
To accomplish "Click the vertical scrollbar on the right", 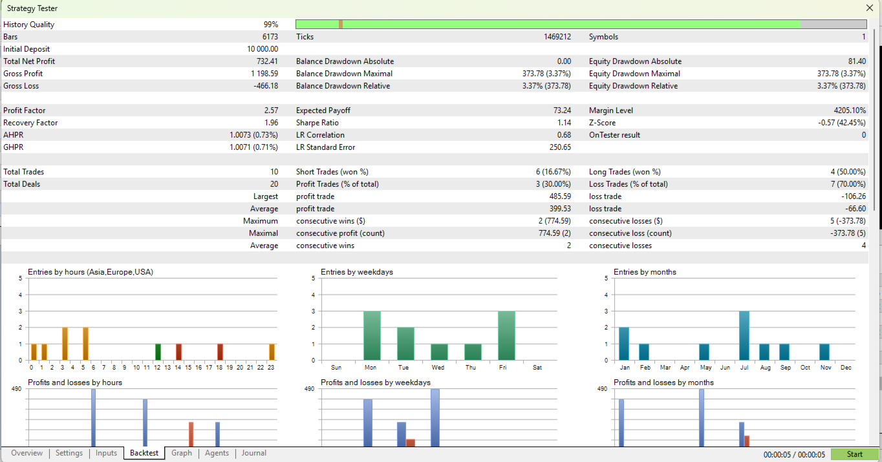I will pyautogui.click(x=874, y=120).
